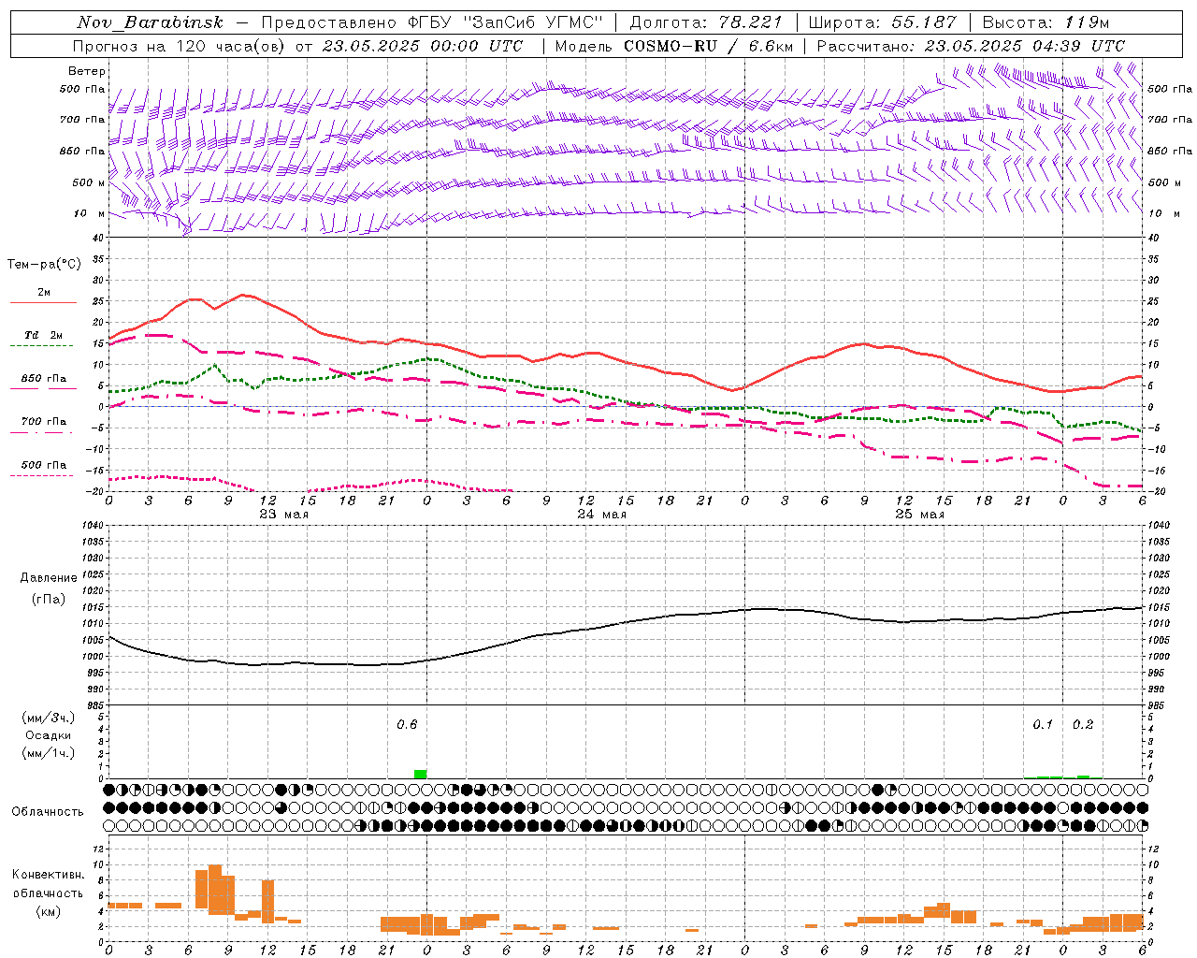Click the 0.1 precipitation amount value
This screenshot has height=958, width=1197.
point(1043,724)
